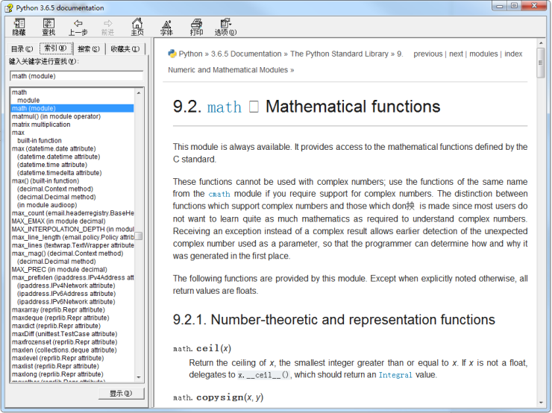Follow the Integral link
Viewport: 552px width, 413px height.
point(395,375)
